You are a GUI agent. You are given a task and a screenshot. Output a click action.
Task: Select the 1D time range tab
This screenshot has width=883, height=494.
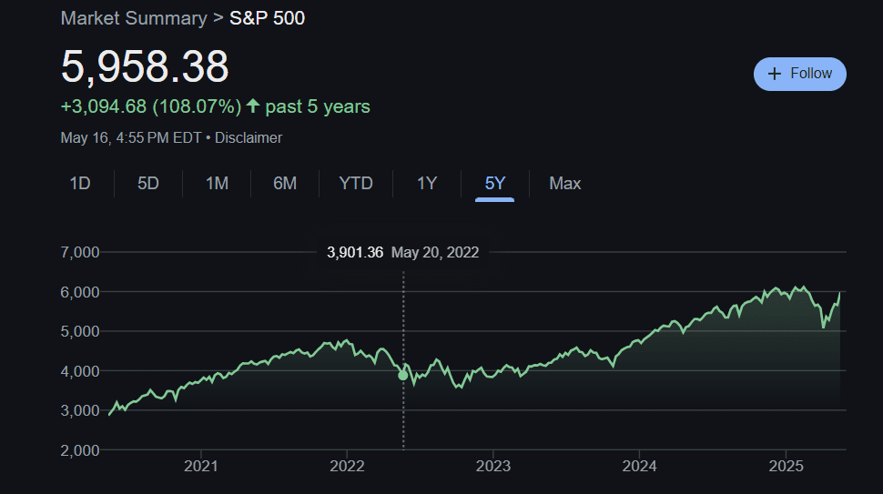pyautogui.click(x=80, y=184)
